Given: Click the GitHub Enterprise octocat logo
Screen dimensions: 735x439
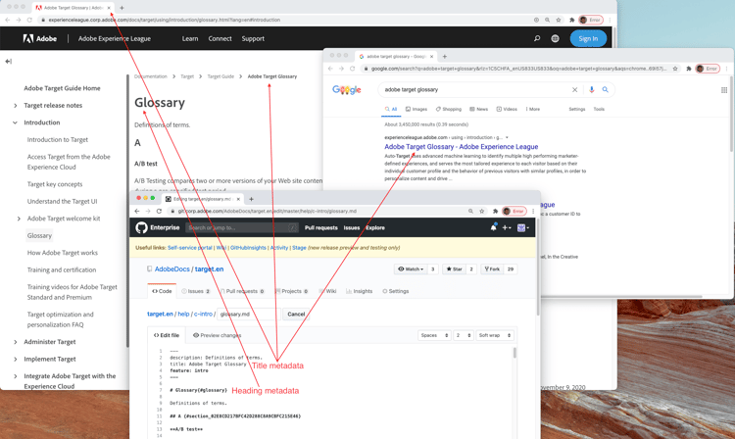Looking at the screenshot, I should 141,227.
